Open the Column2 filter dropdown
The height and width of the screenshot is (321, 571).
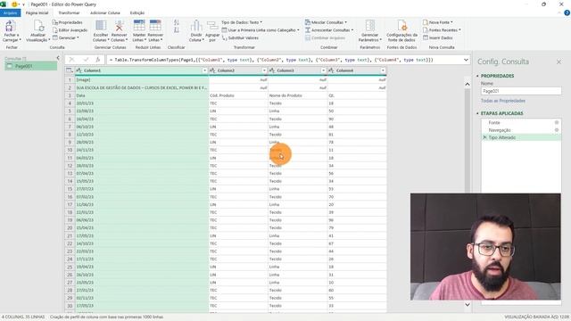[264, 70]
